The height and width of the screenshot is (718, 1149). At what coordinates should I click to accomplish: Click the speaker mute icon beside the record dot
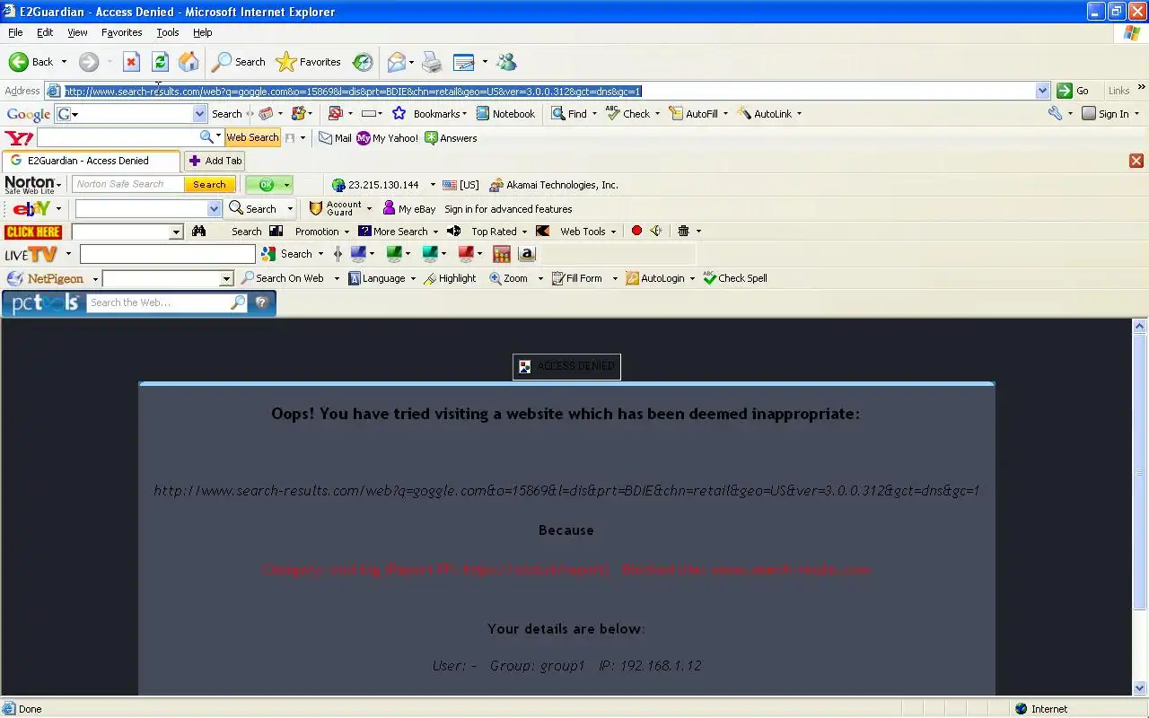coord(656,232)
